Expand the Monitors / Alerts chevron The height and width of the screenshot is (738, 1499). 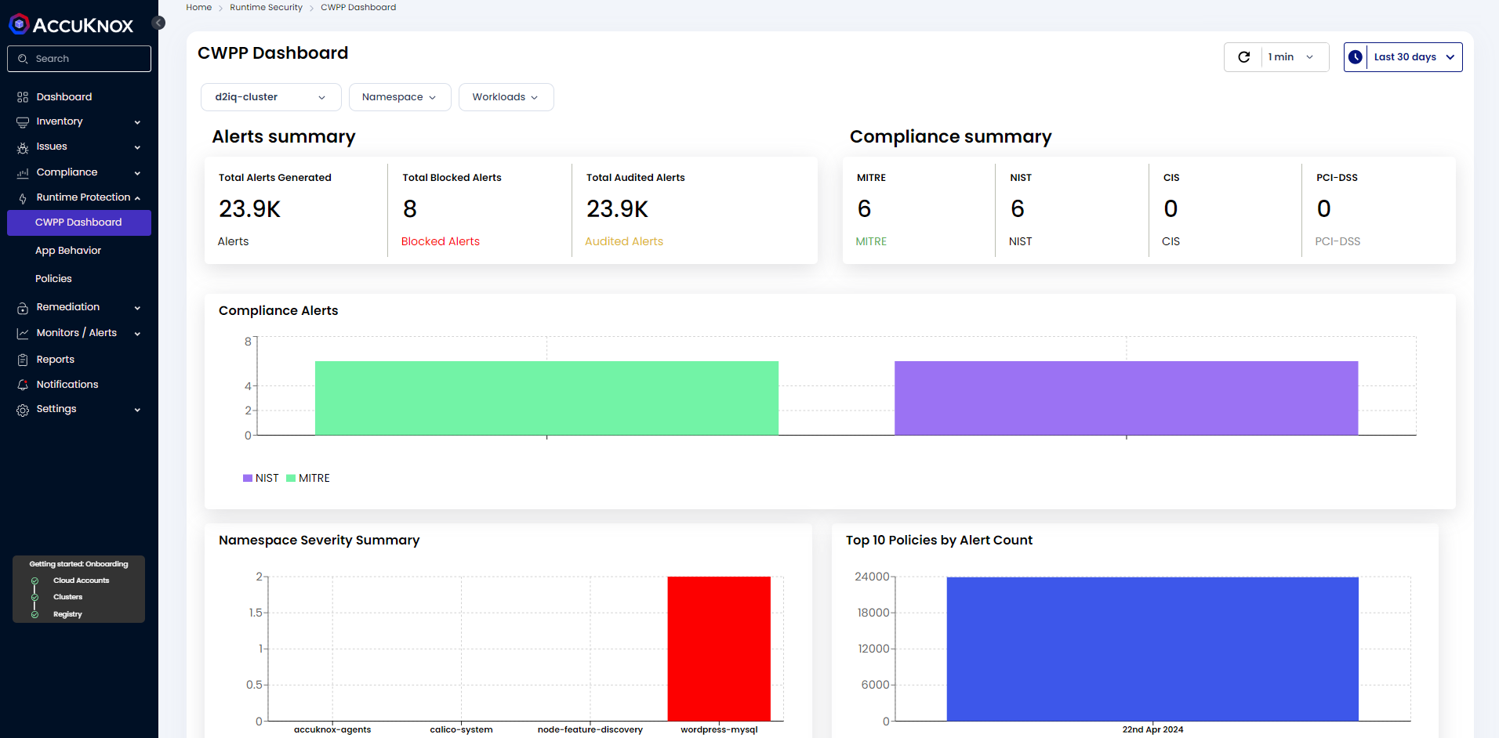tap(137, 334)
